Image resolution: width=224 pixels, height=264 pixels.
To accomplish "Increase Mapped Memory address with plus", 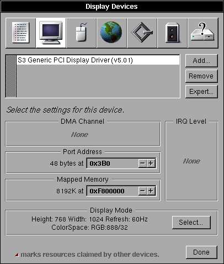I will [151, 191].
